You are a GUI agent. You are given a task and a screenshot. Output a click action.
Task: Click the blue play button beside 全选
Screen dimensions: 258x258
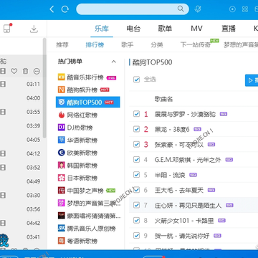[x=252, y=80]
